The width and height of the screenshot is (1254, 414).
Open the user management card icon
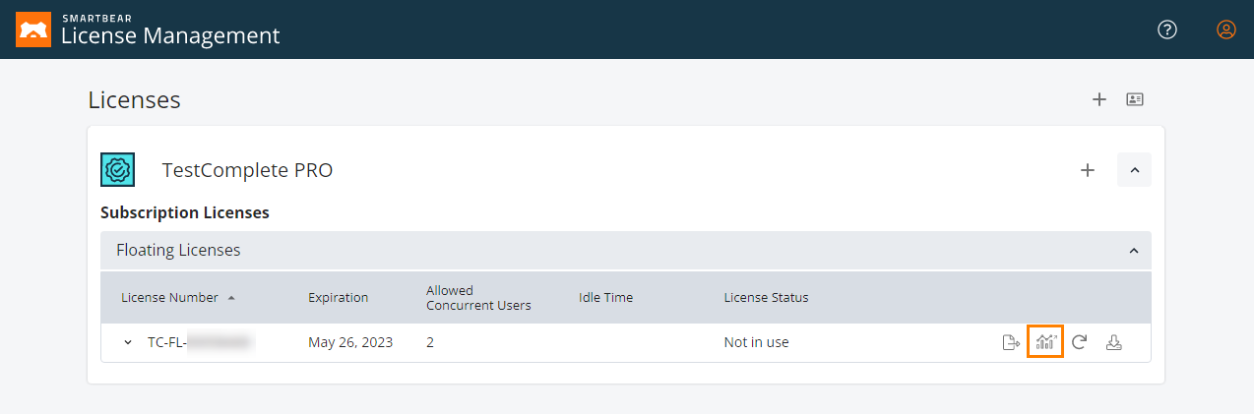pos(1135,99)
